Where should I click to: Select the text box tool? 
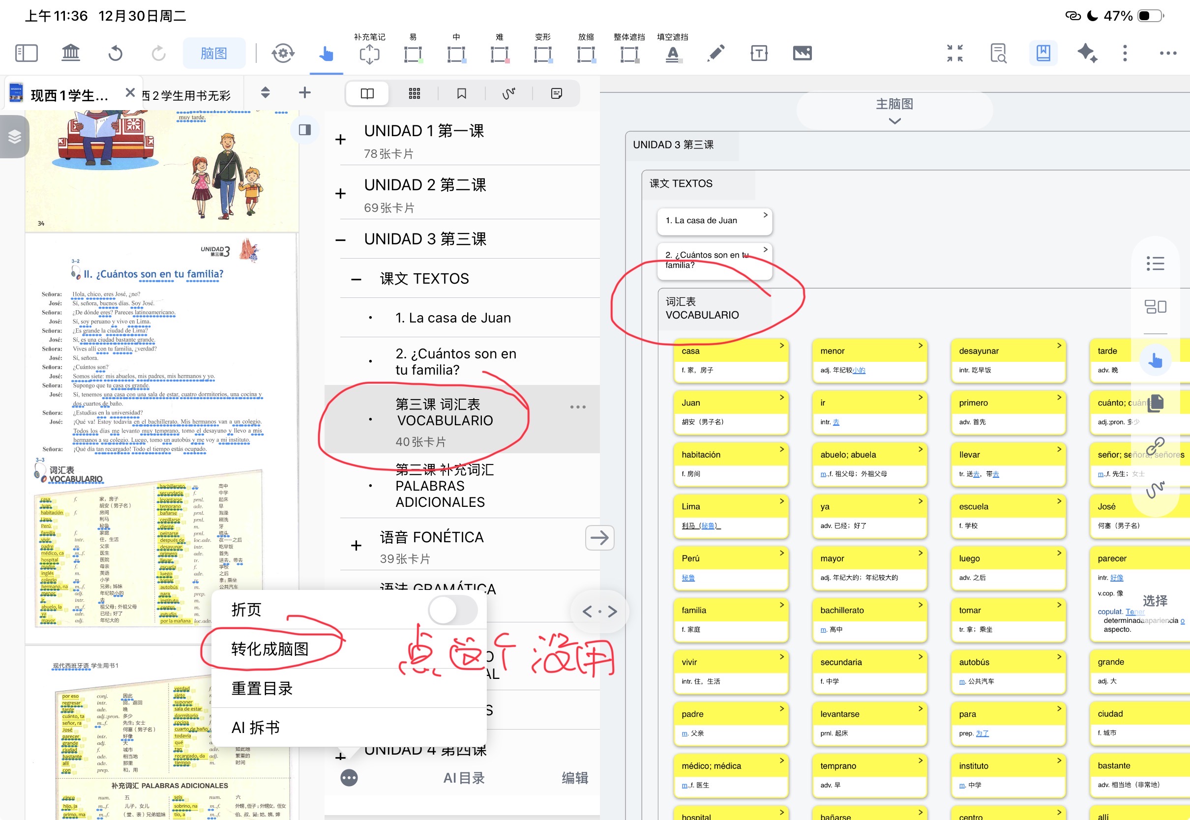[x=758, y=53]
